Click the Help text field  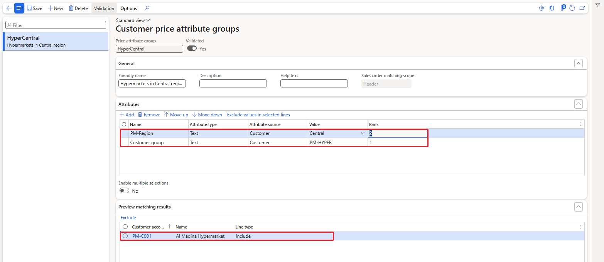point(314,84)
